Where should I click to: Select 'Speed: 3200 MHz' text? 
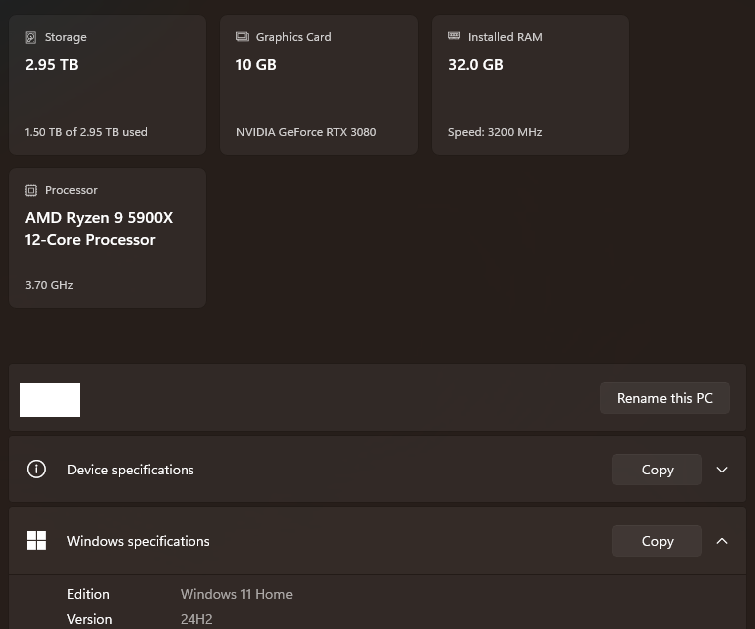(495, 132)
